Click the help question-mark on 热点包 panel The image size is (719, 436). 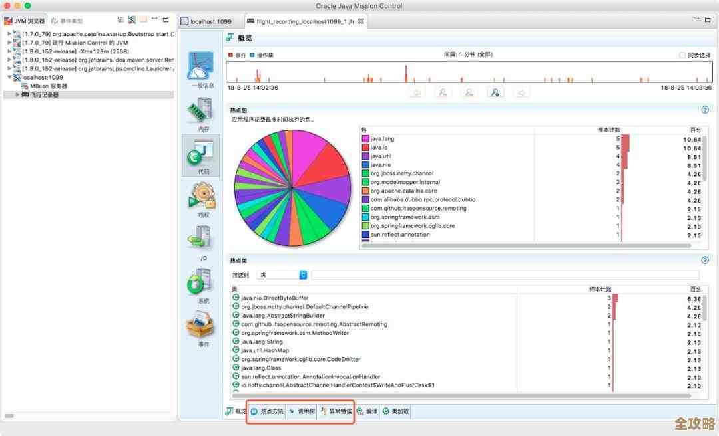(704, 110)
